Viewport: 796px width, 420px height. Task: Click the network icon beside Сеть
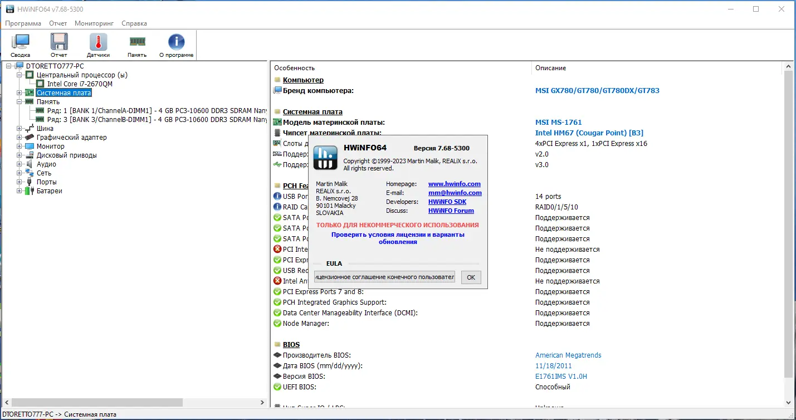coord(30,173)
